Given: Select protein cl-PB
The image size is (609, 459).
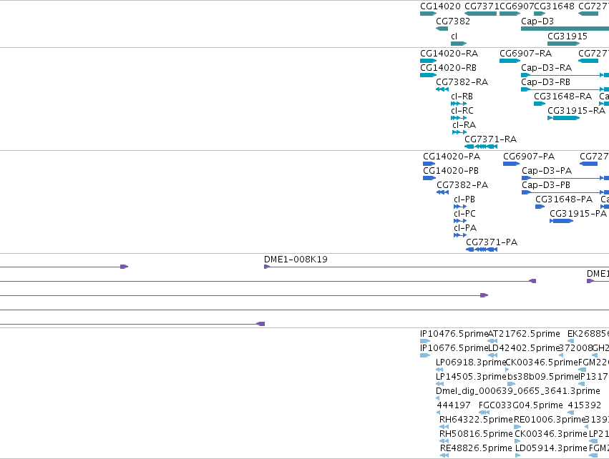Looking at the screenshot, I should pyautogui.click(x=460, y=207).
